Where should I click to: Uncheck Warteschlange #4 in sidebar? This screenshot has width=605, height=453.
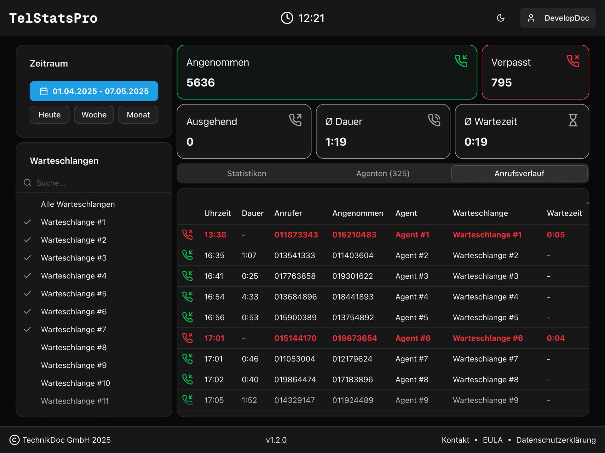pyautogui.click(x=94, y=276)
